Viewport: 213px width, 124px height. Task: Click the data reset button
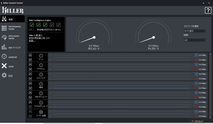pos(197,121)
